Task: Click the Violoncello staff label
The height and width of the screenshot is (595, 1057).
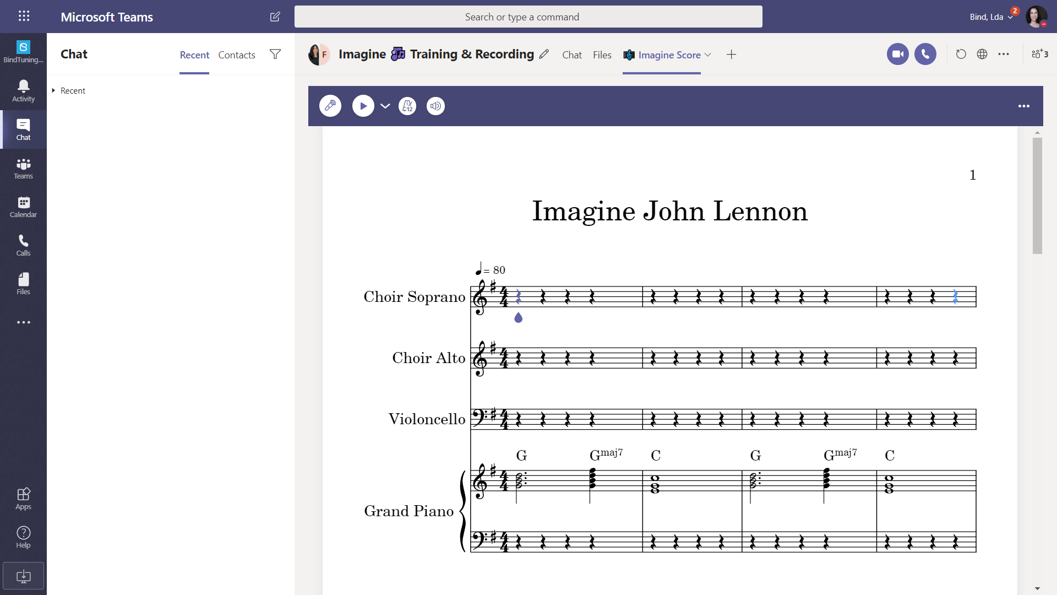Action: click(427, 419)
